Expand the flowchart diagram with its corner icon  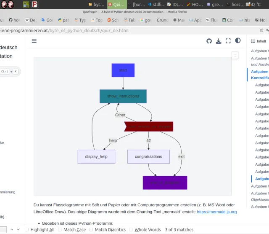coord(235,55)
